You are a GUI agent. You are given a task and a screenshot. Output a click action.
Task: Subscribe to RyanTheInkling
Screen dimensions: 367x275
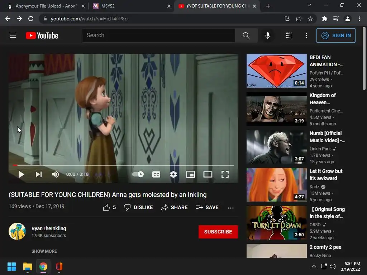[218, 232]
